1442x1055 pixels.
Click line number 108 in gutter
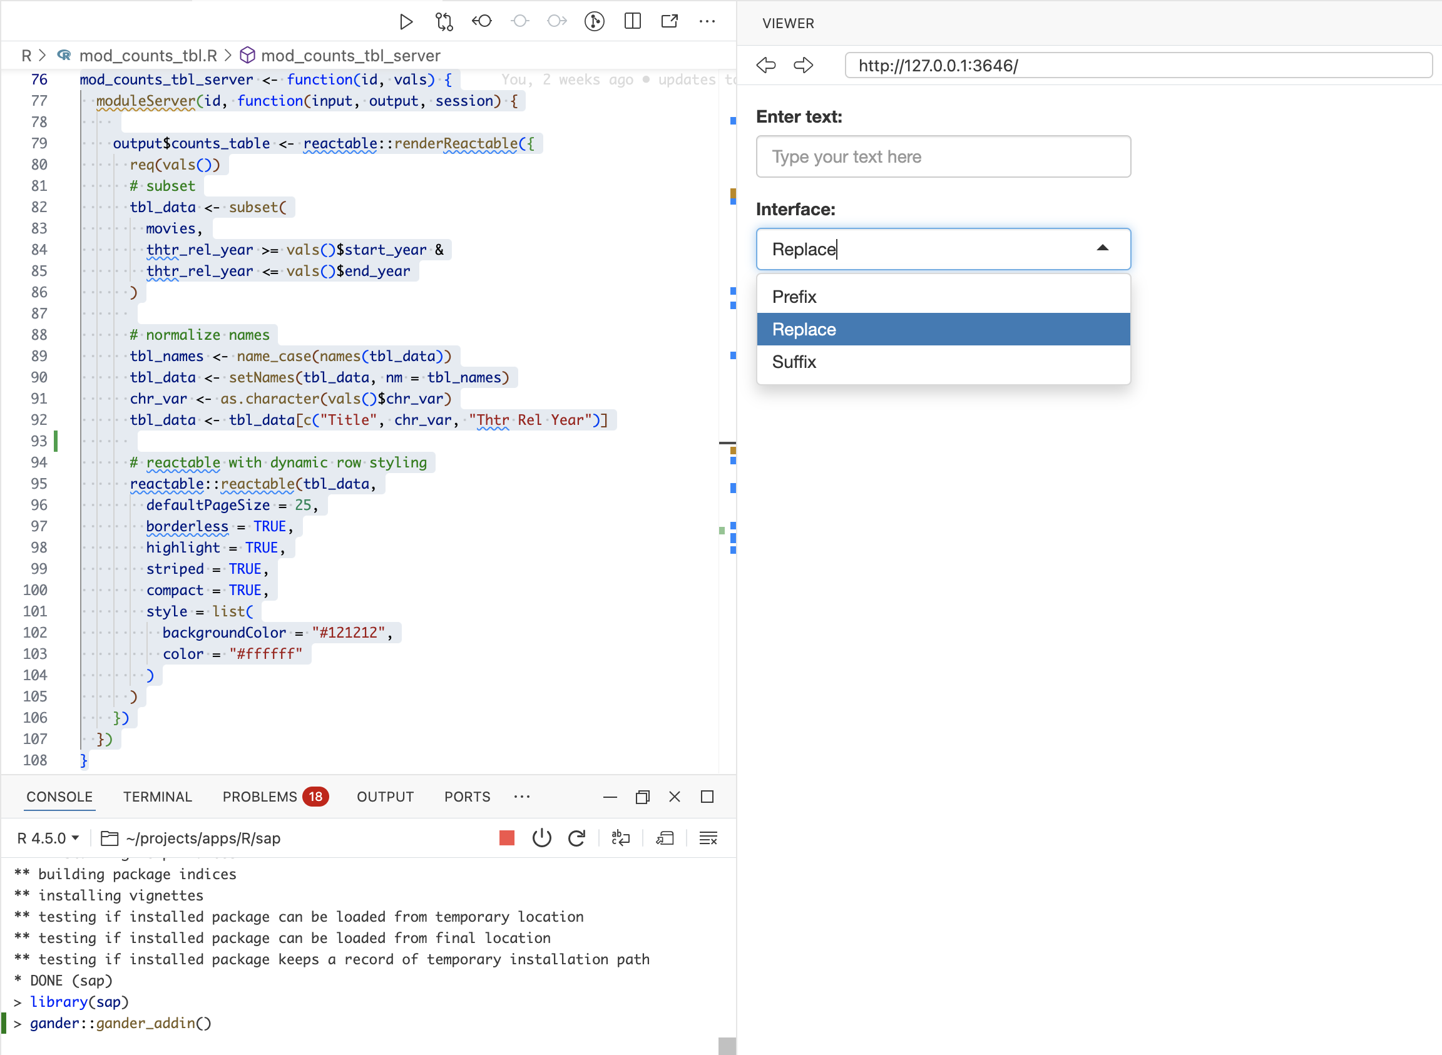34,760
